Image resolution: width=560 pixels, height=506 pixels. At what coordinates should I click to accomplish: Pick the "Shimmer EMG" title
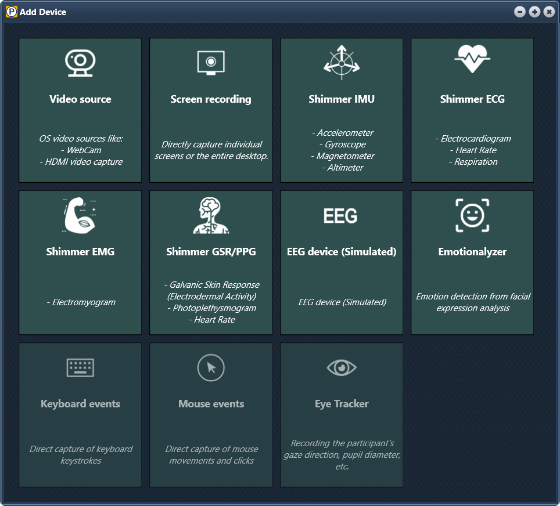pos(80,252)
